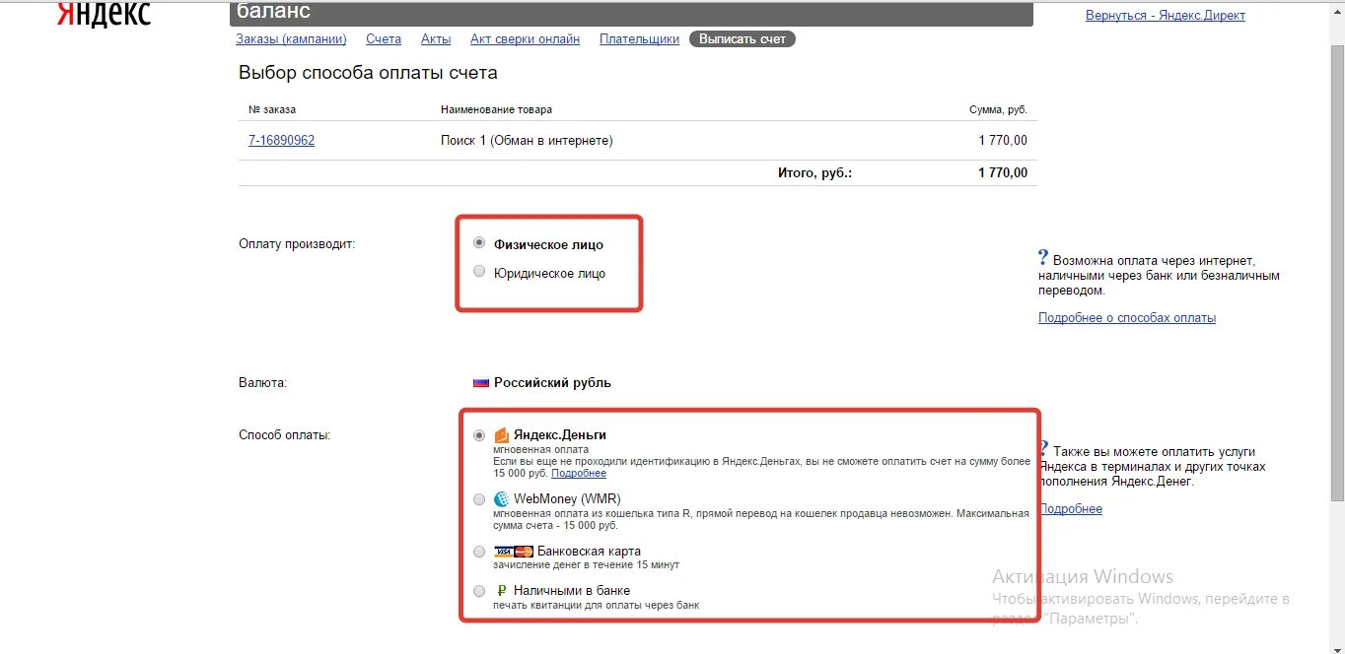Click the Russian flag currency icon
This screenshot has height=654, width=1345.
481,383
